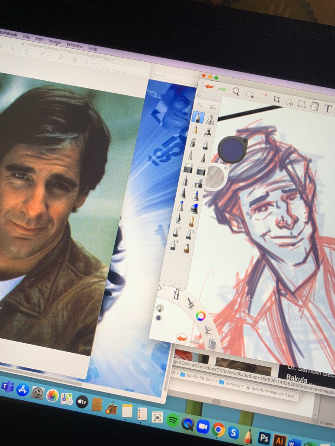
Task: Open the Window menu
Action: 74,45
